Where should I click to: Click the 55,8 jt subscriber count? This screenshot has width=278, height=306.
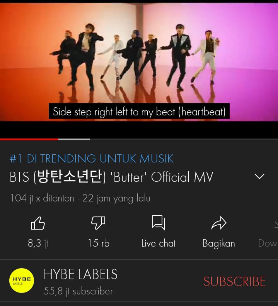[78, 291]
